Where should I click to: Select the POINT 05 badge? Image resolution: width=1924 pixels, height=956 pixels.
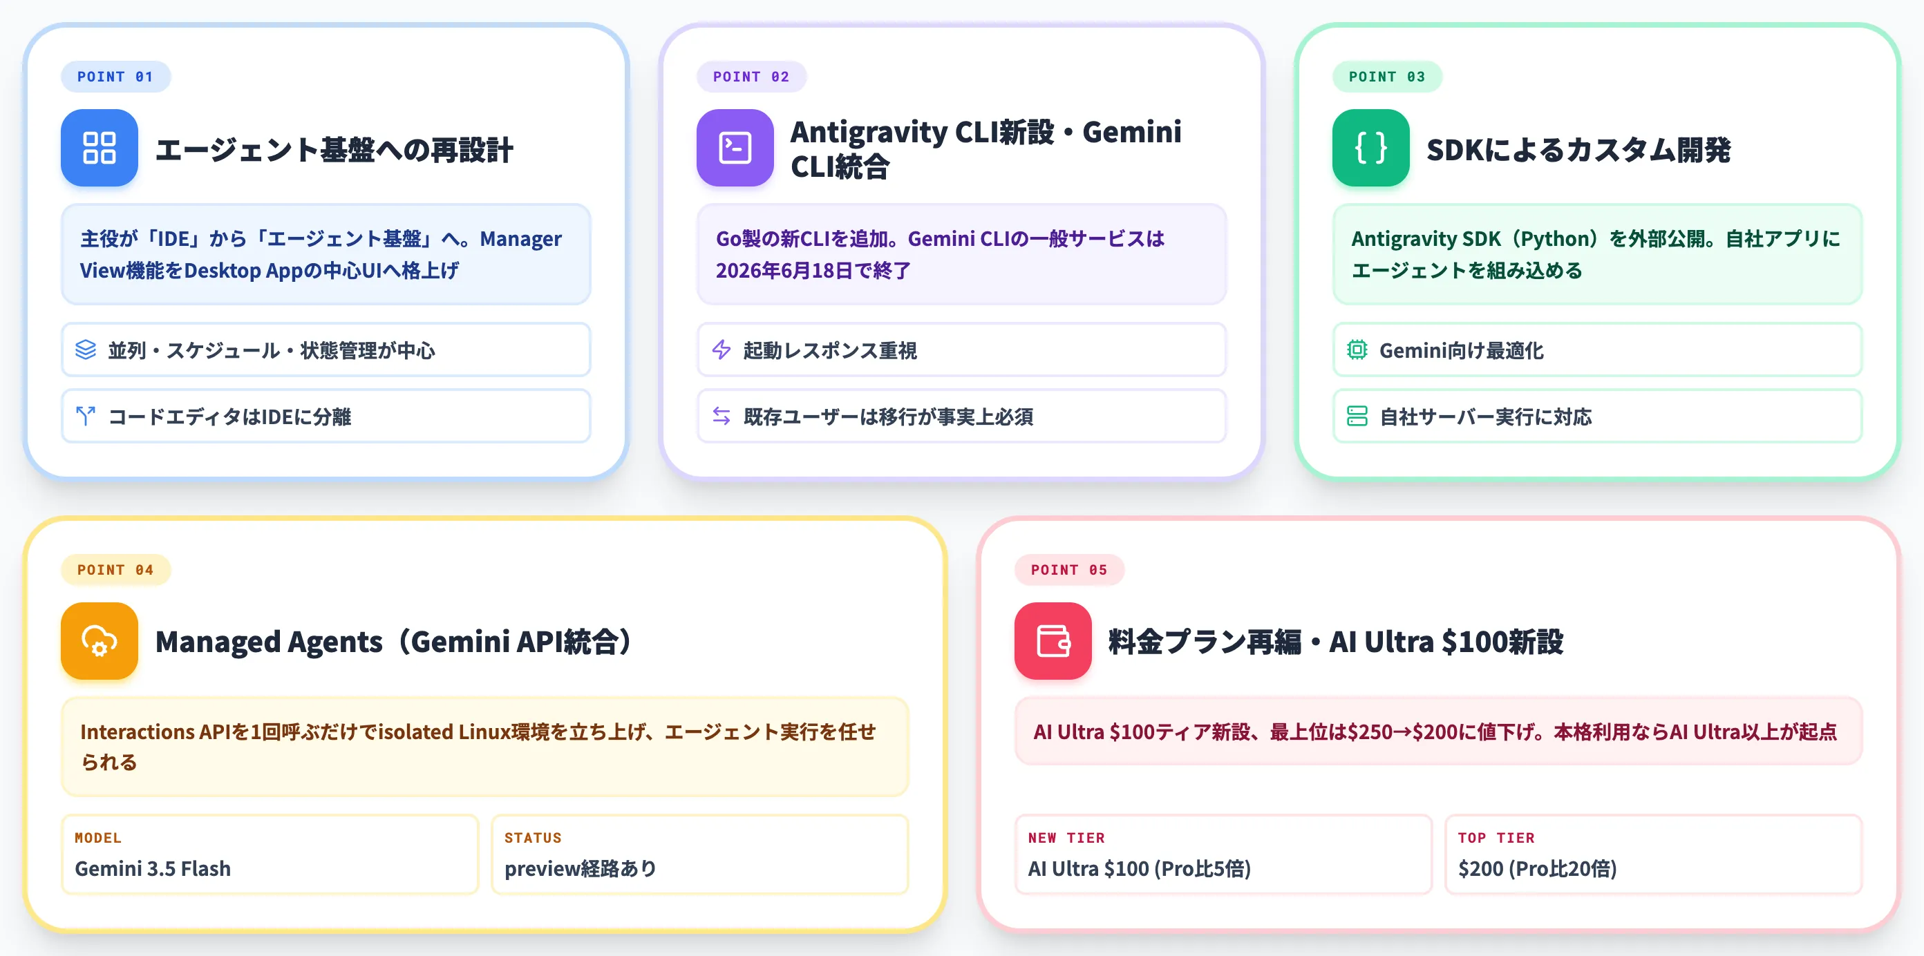click(x=1069, y=570)
